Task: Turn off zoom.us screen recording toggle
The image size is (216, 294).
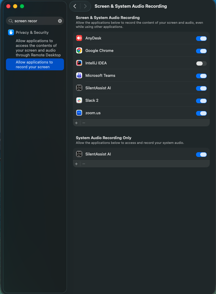Action: [201, 113]
